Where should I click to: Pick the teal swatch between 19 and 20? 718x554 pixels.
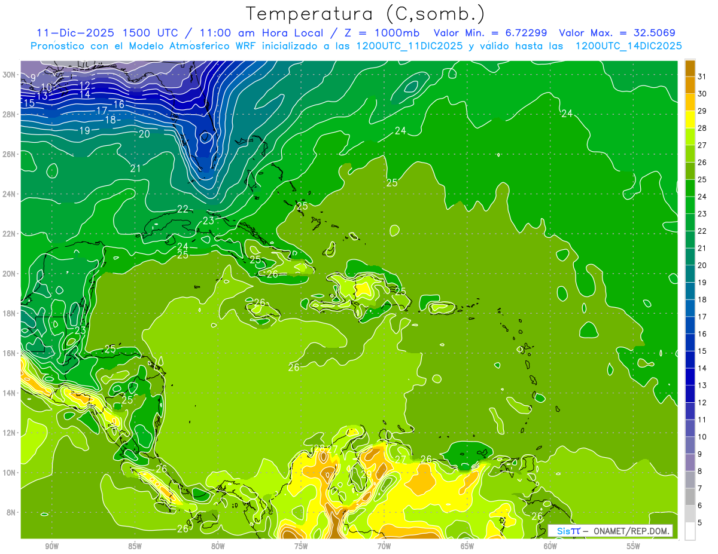point(690,274)
